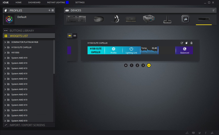Copy the H150i ELITE CAPELLIX screen
Viewport: 219px width, 135px height.
coord(187,43)
